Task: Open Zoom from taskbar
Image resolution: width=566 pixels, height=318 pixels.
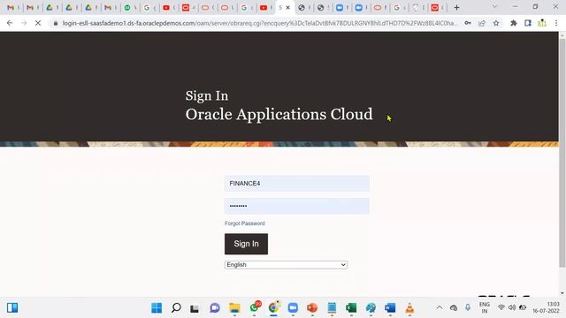Action: [293, 308]
